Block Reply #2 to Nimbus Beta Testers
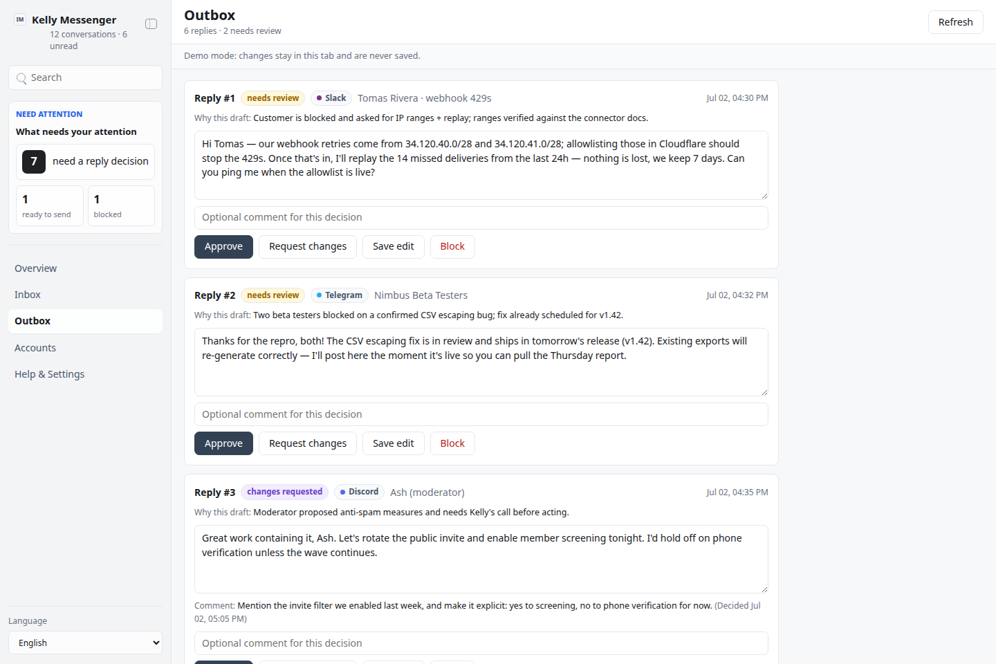Image resolution: width=996 pixels, height=664 pixels. click(452, 444)
